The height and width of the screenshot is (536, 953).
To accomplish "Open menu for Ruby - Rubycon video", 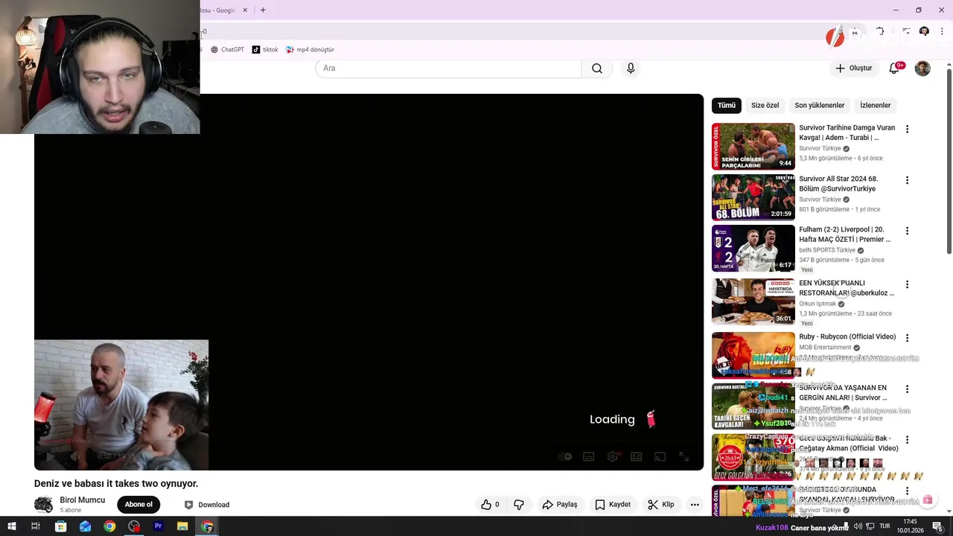I will (907, 338).
